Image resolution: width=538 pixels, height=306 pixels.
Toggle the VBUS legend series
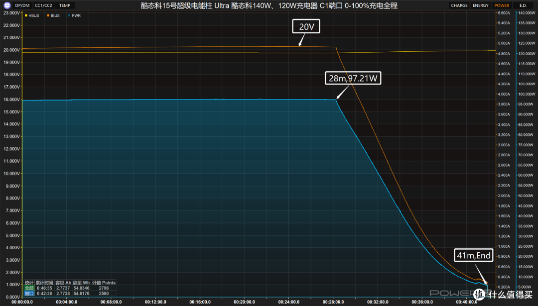[x=32, y=15]
